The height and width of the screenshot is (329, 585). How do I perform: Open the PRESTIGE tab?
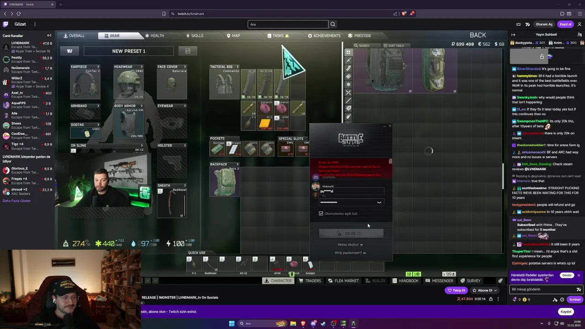(359, 36)
